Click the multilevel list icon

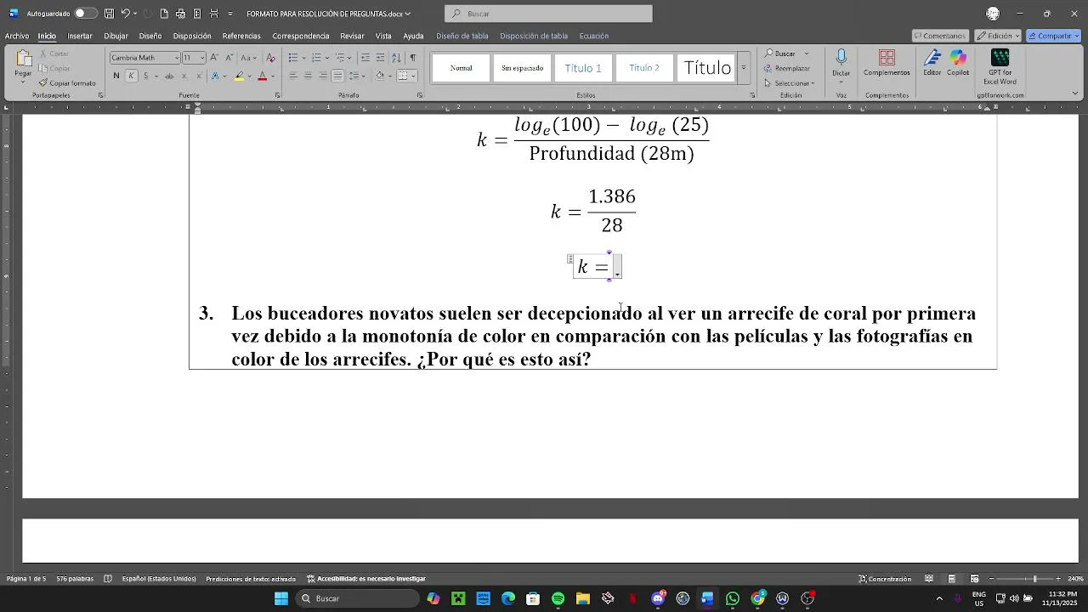coord(339,58)
